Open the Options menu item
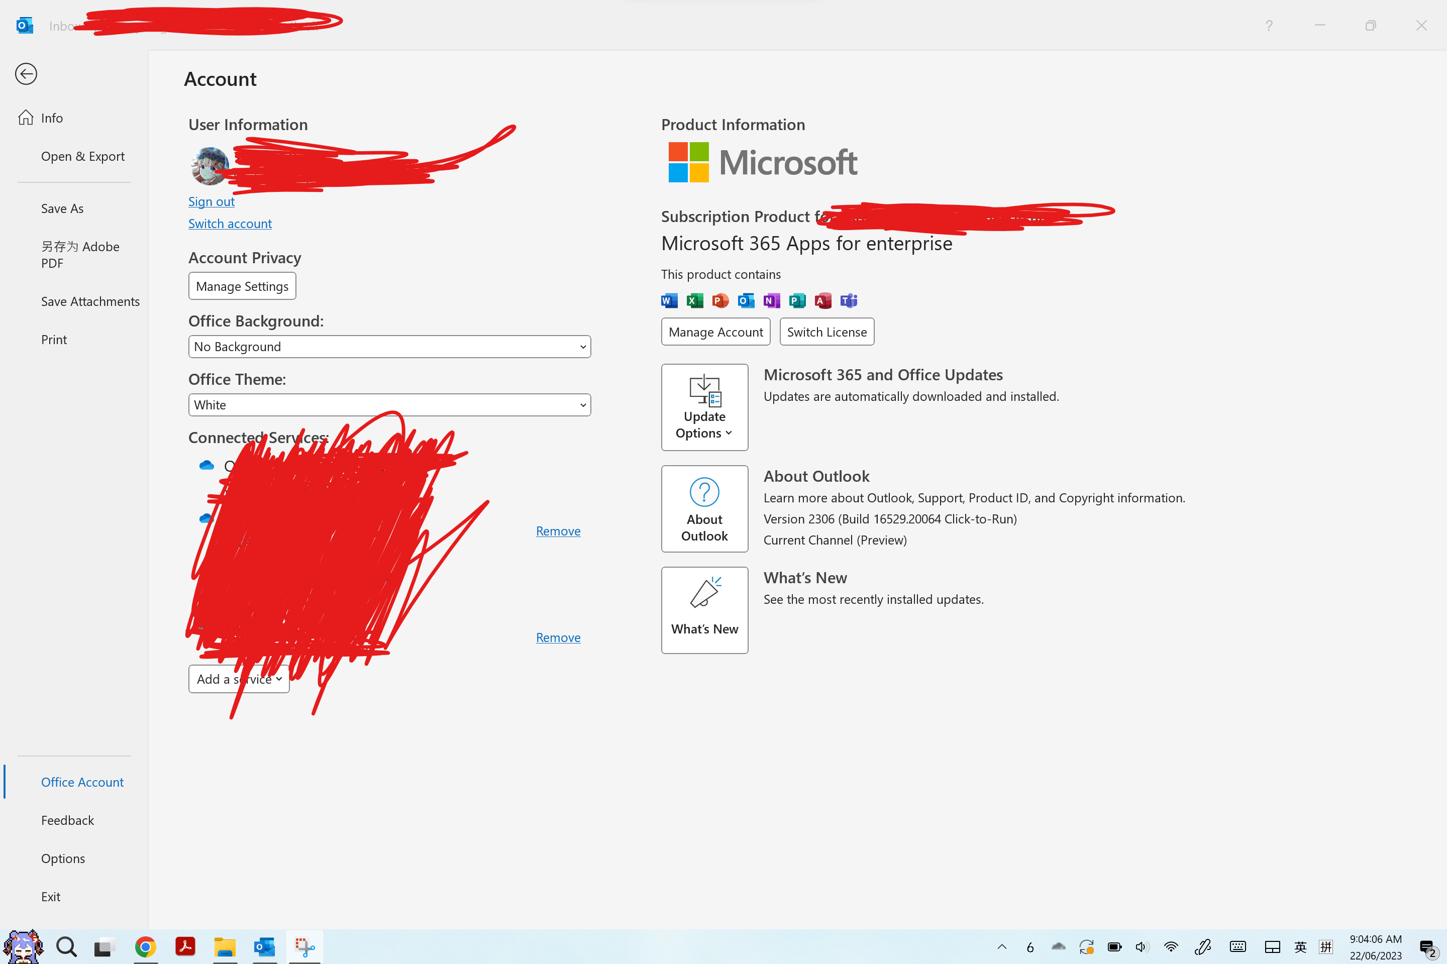This screenshot has height=964, width=1447. [x=63, y=858]
